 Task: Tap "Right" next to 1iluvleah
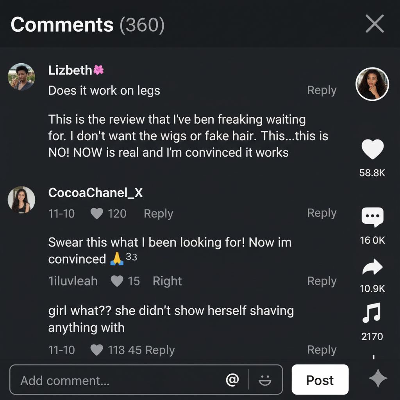[x=167, y=281]
